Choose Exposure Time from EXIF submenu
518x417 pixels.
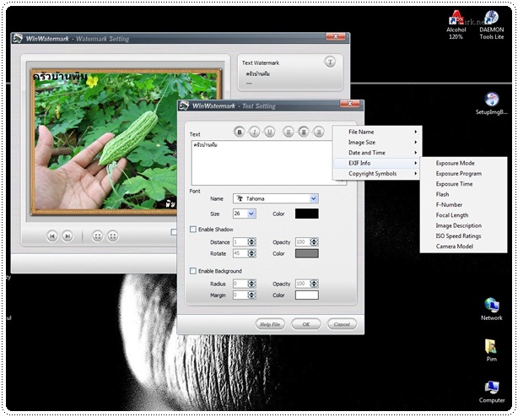[463, 184]
